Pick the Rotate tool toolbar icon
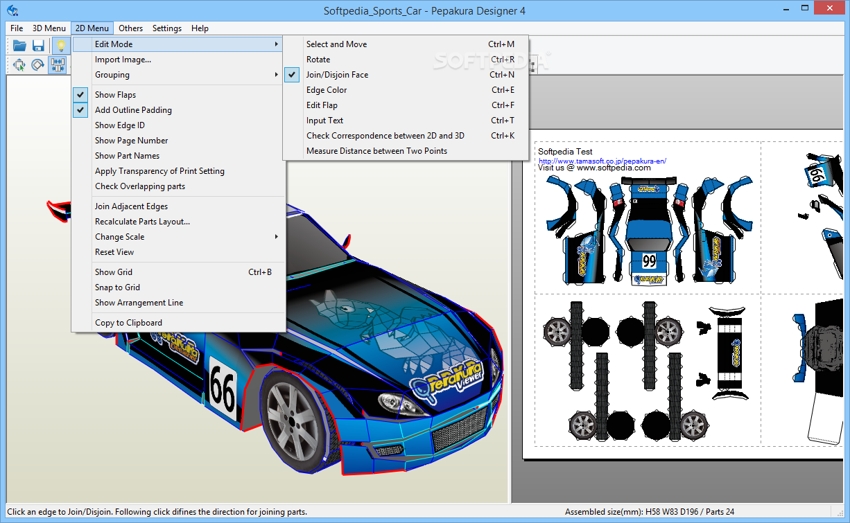 click(x=38, y=65)
